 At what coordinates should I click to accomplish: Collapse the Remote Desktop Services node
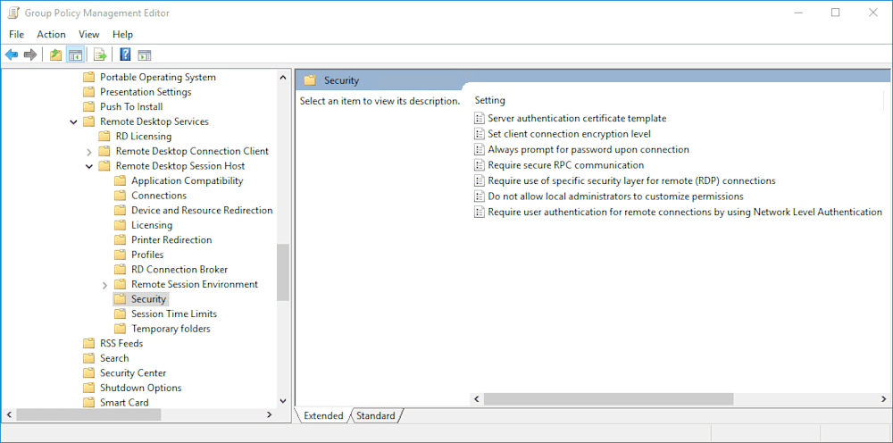click(x=73, y=121)
